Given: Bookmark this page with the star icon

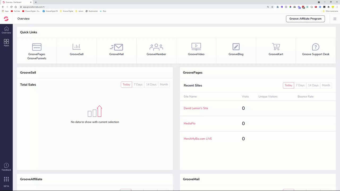Looking at the screenshot, I should (272, 7).
